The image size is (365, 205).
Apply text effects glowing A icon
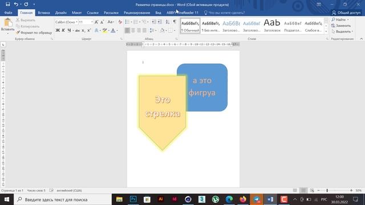96,30
